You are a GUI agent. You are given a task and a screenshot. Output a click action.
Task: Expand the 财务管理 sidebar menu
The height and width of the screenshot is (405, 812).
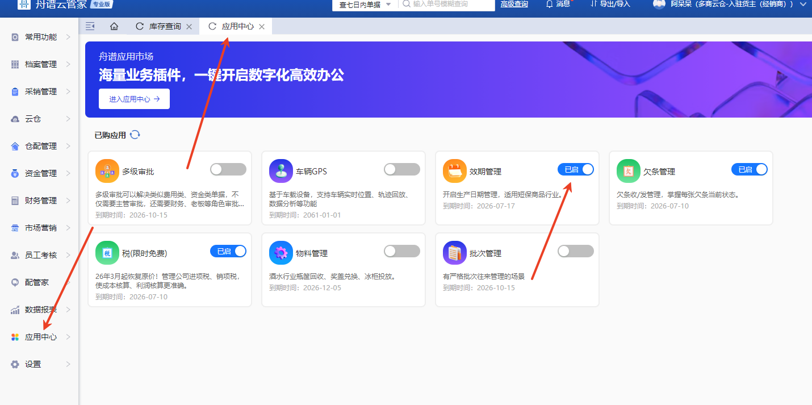click(x=41, y=201)
